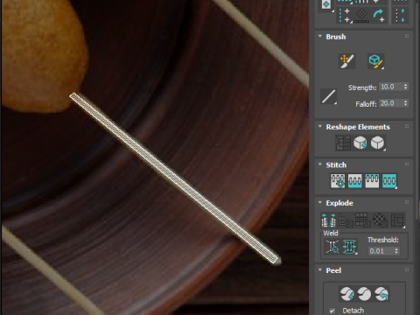This screenshot has width=420, height=315.
Task: Click the Brush rollout grip handle
Action: pos(407,36)
